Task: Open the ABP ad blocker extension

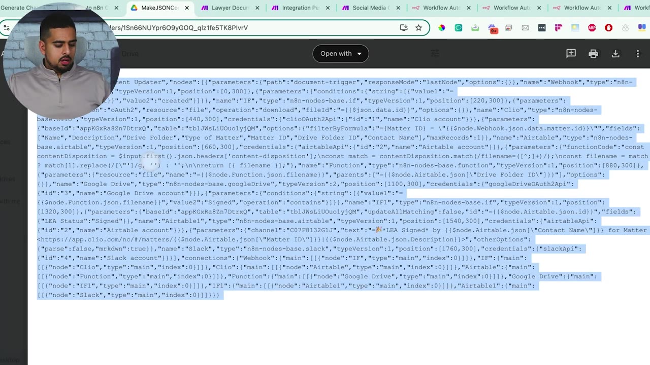Action: pyautogui.click(x=592, y=28)
